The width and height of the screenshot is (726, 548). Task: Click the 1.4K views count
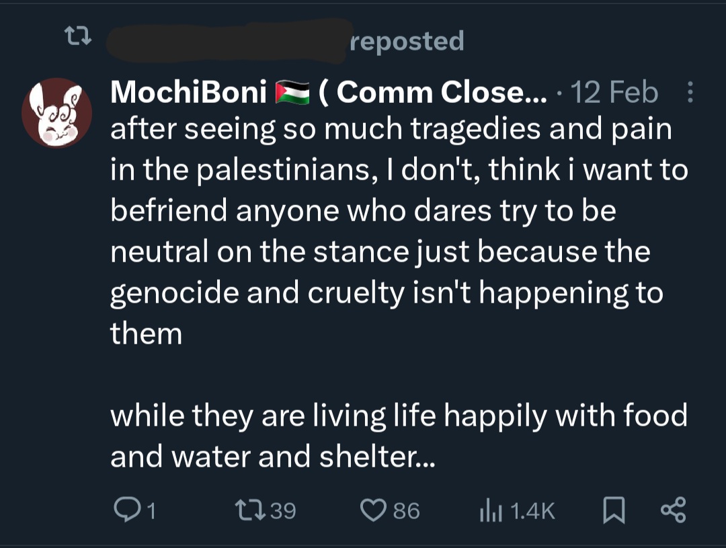pos(533,512)
